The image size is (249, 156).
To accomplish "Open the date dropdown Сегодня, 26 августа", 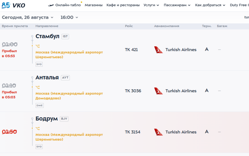I will tap(28, 17).
